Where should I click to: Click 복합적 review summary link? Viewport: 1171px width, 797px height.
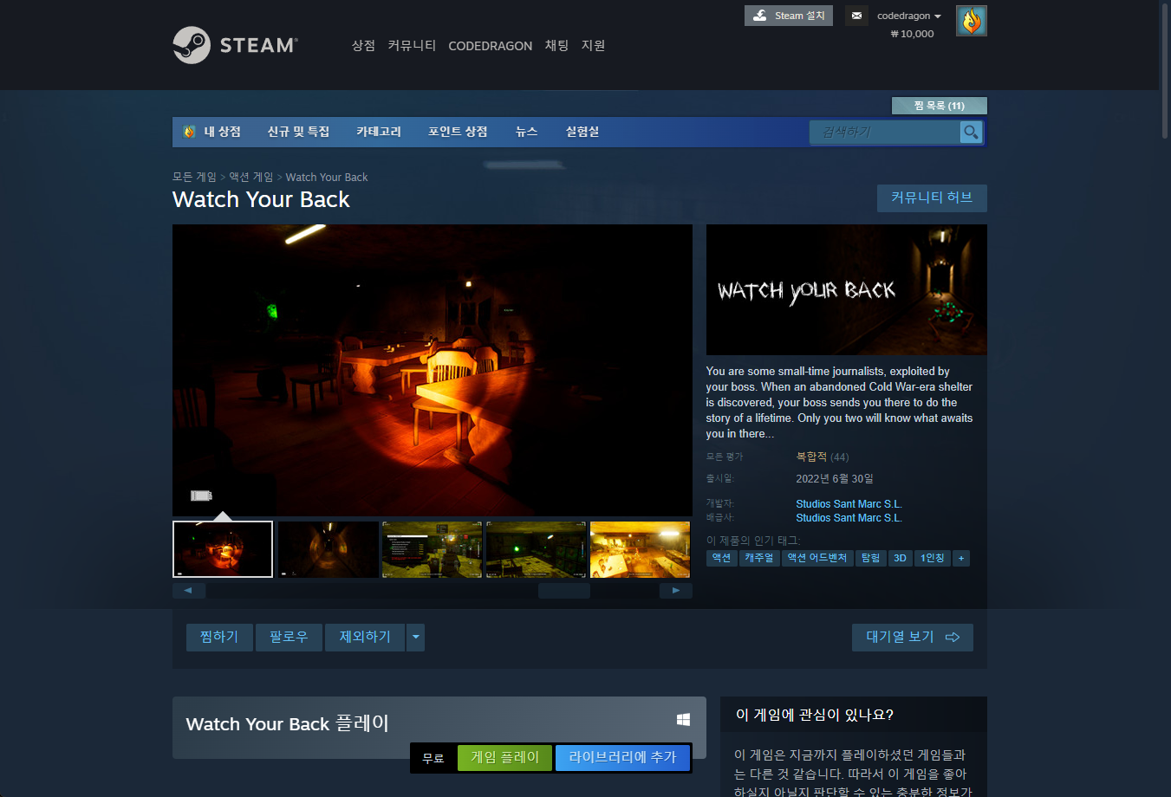(x=811, y=457)
